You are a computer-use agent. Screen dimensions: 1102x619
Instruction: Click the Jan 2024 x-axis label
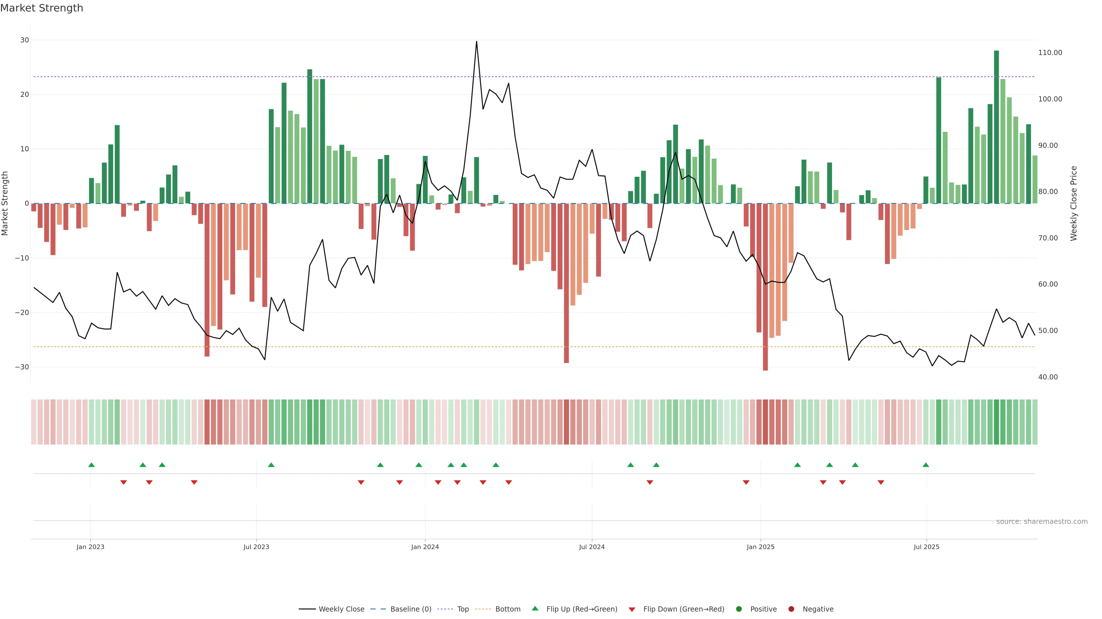(425, 547)
